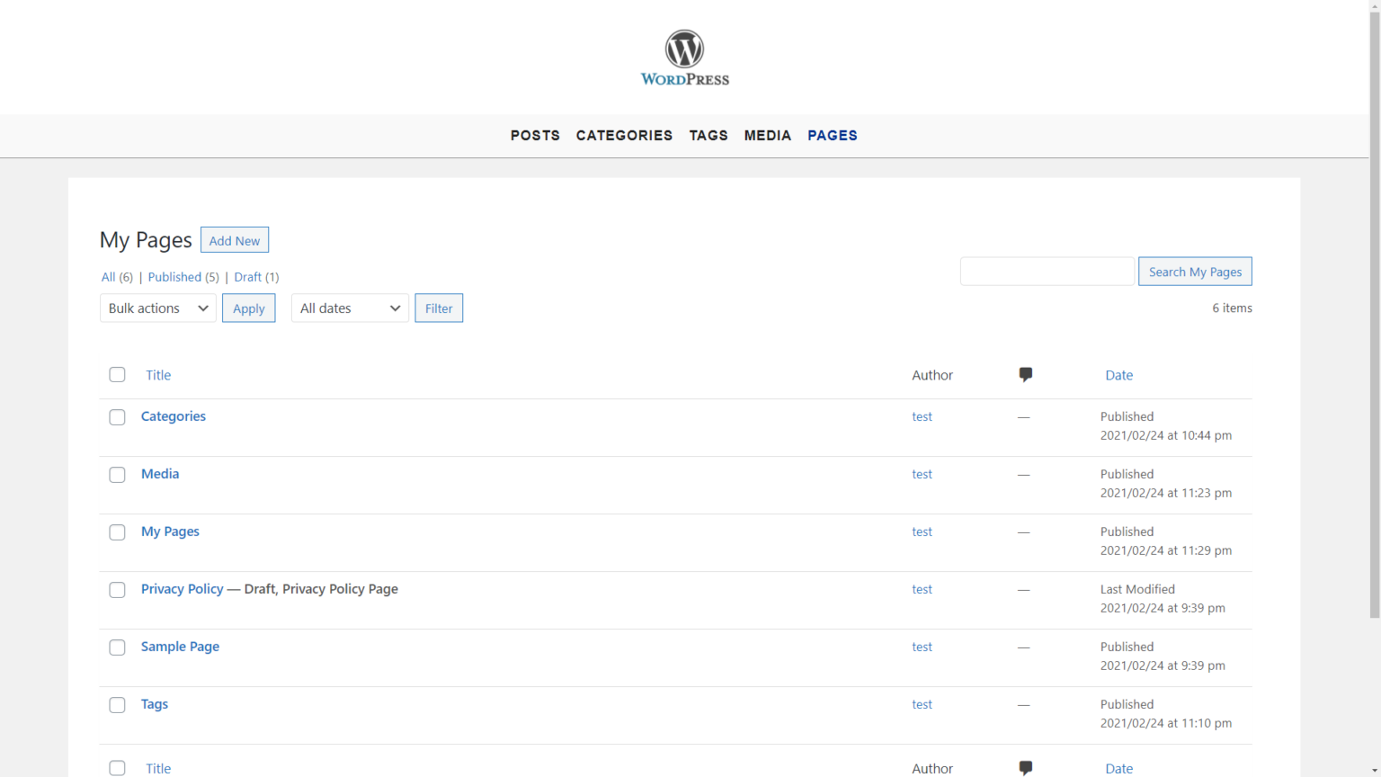Click the Add New button
Viewport: 1381px width, 777px height.
(x=234, y=239)
